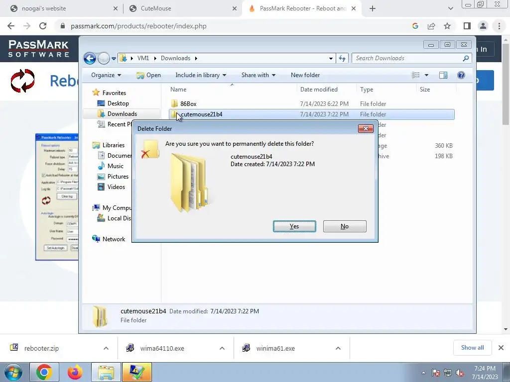Reload the PassMark page
This screenshot has width=510, height=382.
[x=43, y=26]
